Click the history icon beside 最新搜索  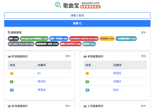(x=9, y=32)
